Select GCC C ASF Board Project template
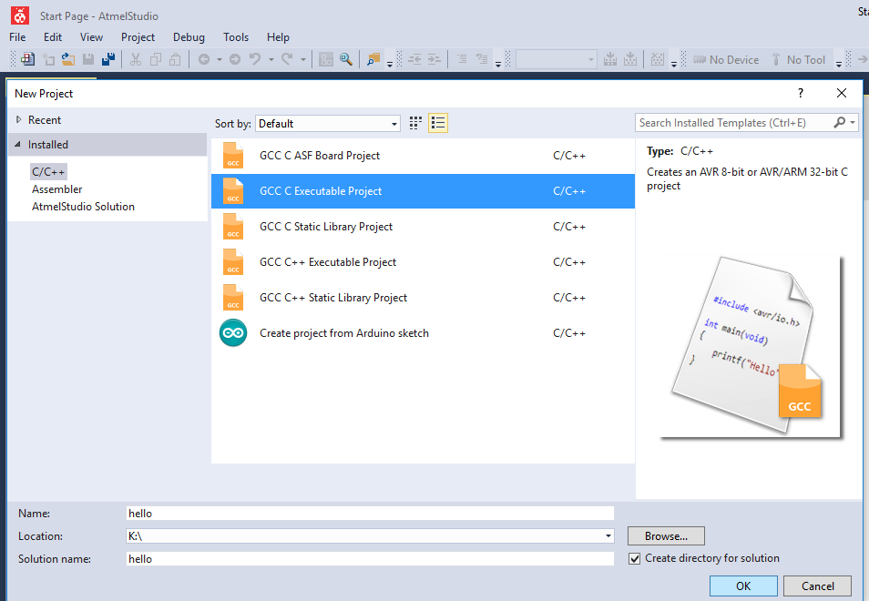 pyautogui.click(x=423, y=156)
